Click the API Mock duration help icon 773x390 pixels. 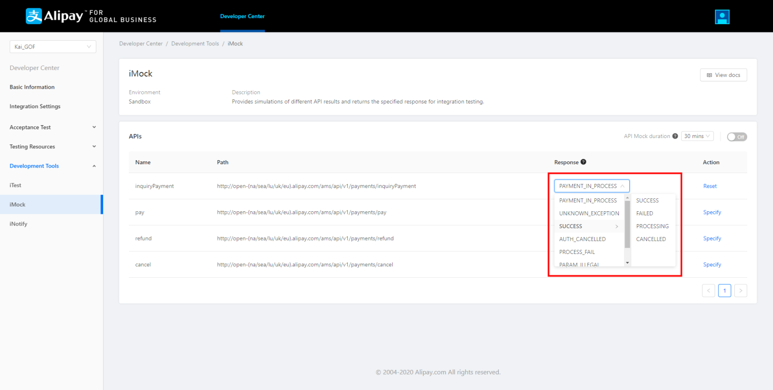(675, 136)
